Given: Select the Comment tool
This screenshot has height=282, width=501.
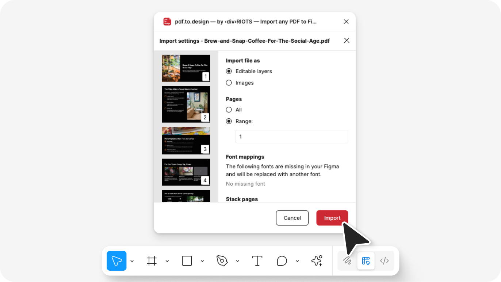Looking at the screenshot, I should click(282, 261).
